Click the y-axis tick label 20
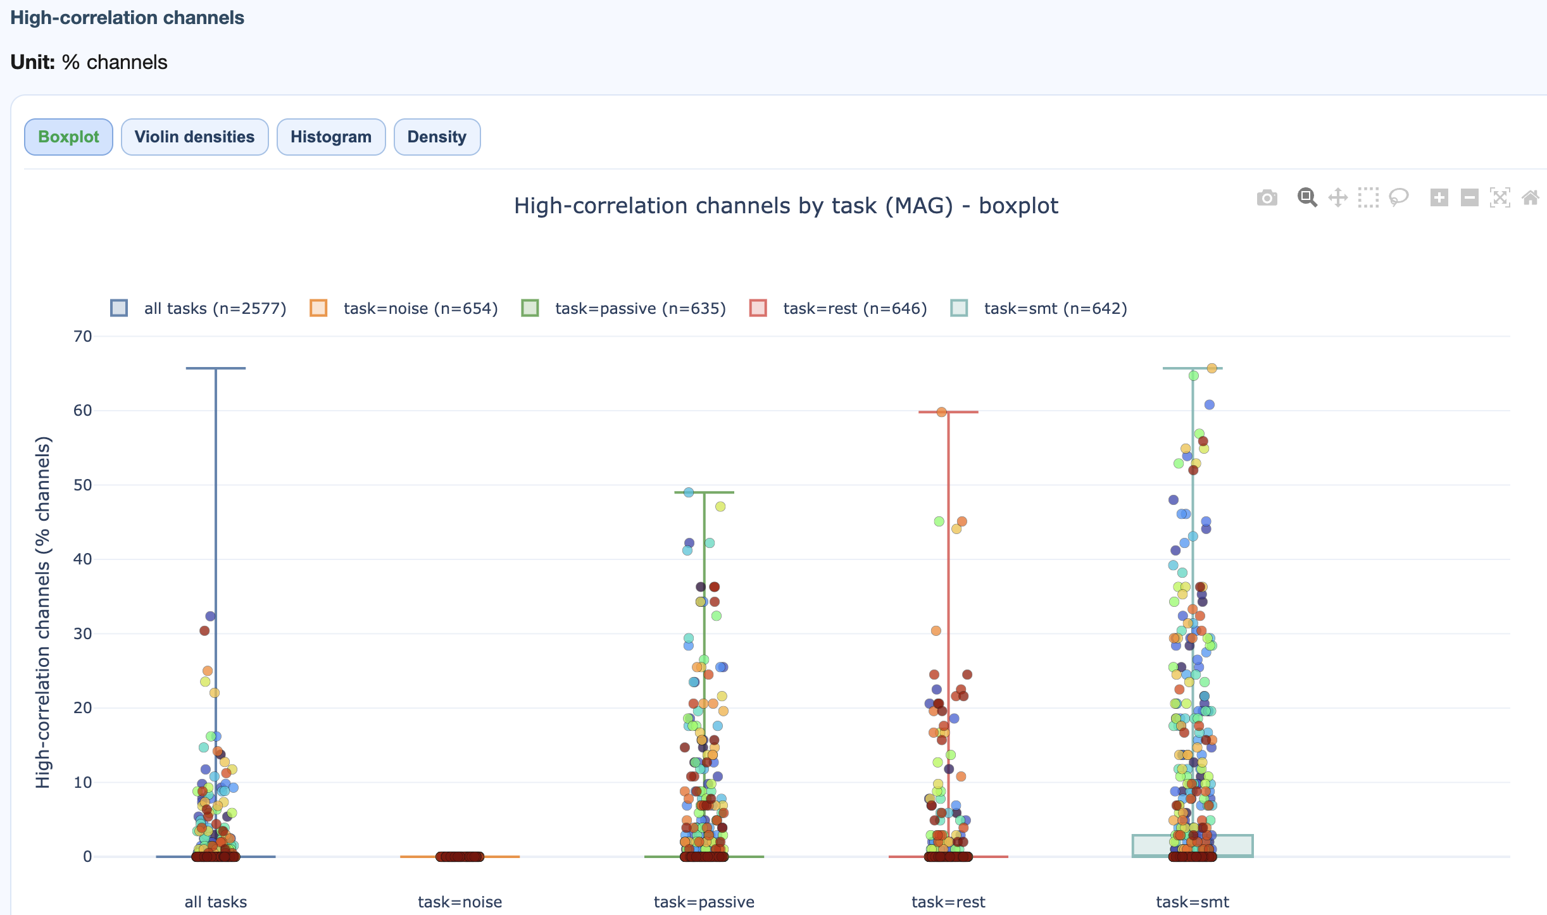 click(x=83, y=708)
